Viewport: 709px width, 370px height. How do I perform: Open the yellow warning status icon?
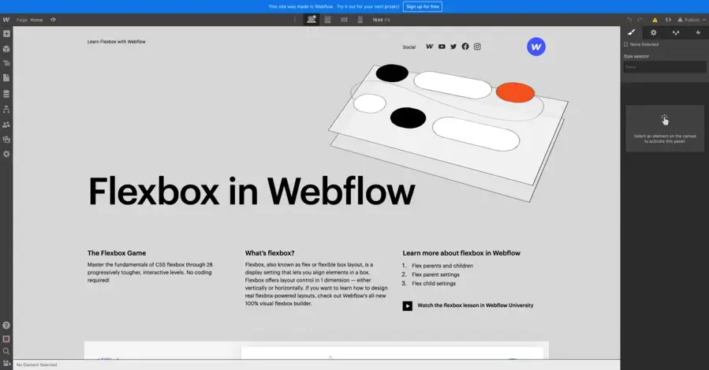[655, 20]
